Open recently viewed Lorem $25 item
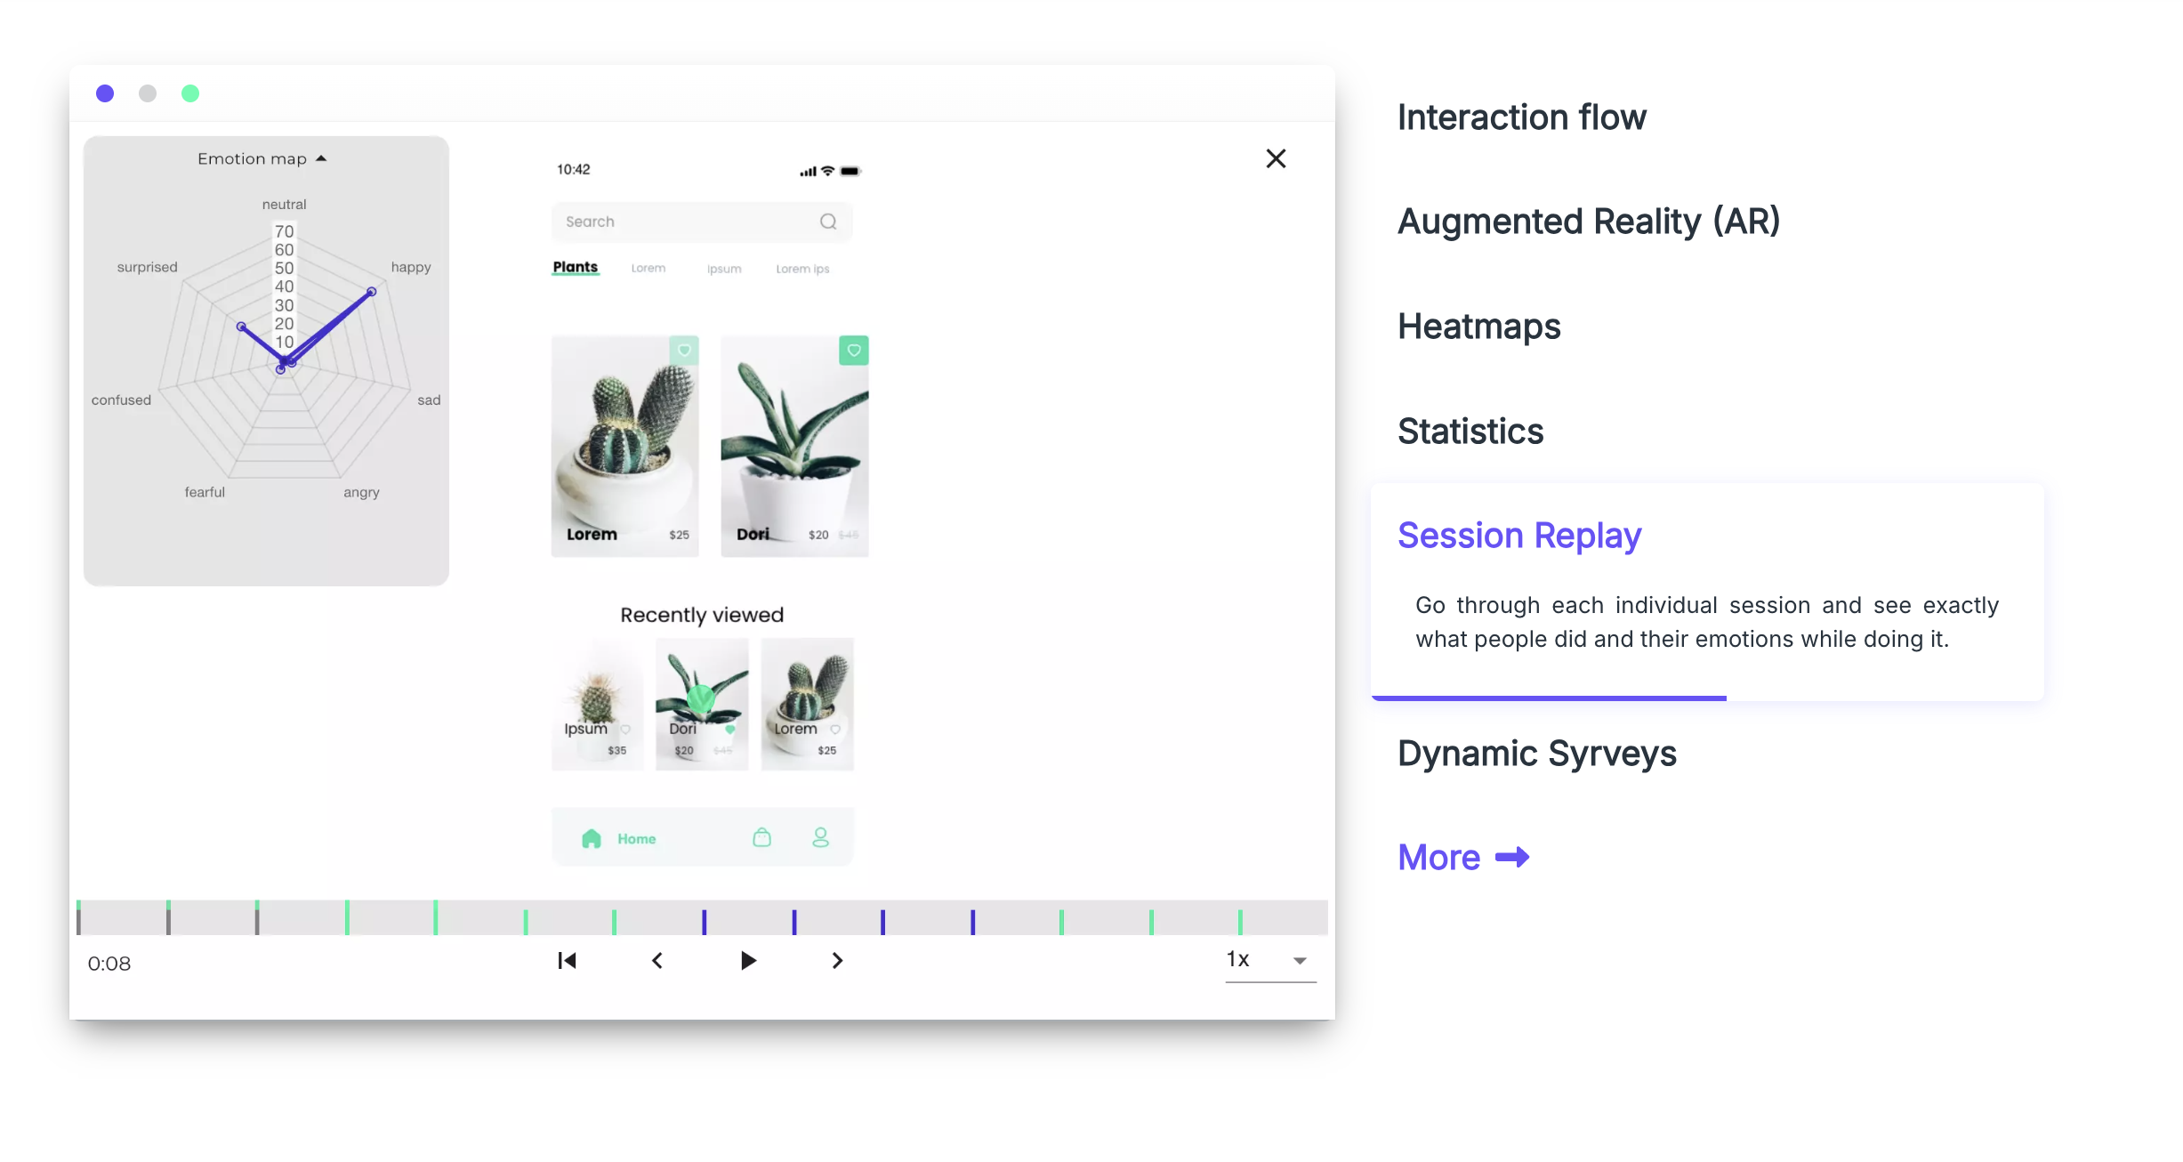The image size is (2183, 1162). [807, 704]
